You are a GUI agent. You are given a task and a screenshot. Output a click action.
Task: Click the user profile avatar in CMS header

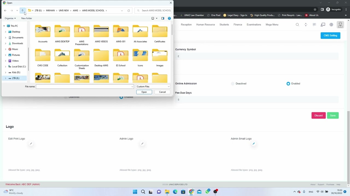pos(340,24)
